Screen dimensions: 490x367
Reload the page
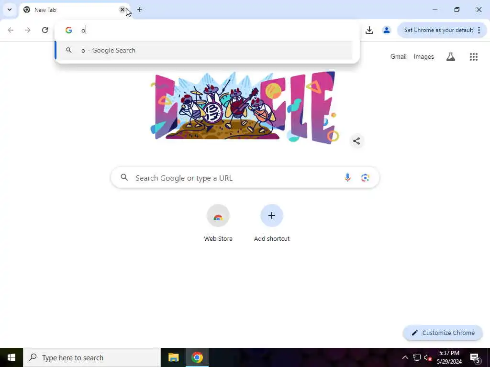click(x=45, y=30)
